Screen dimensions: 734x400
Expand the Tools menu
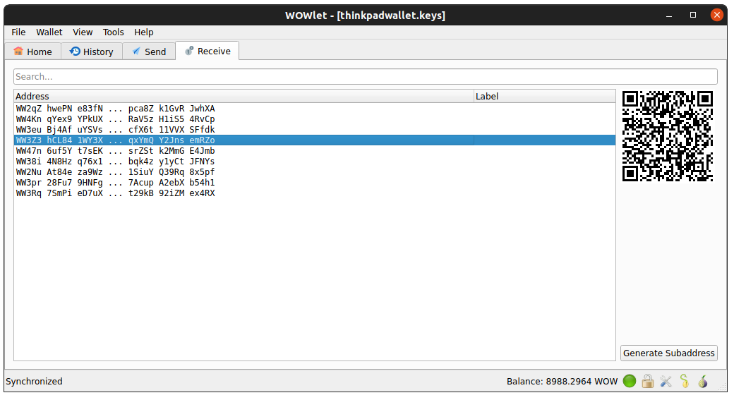point(113,32)
